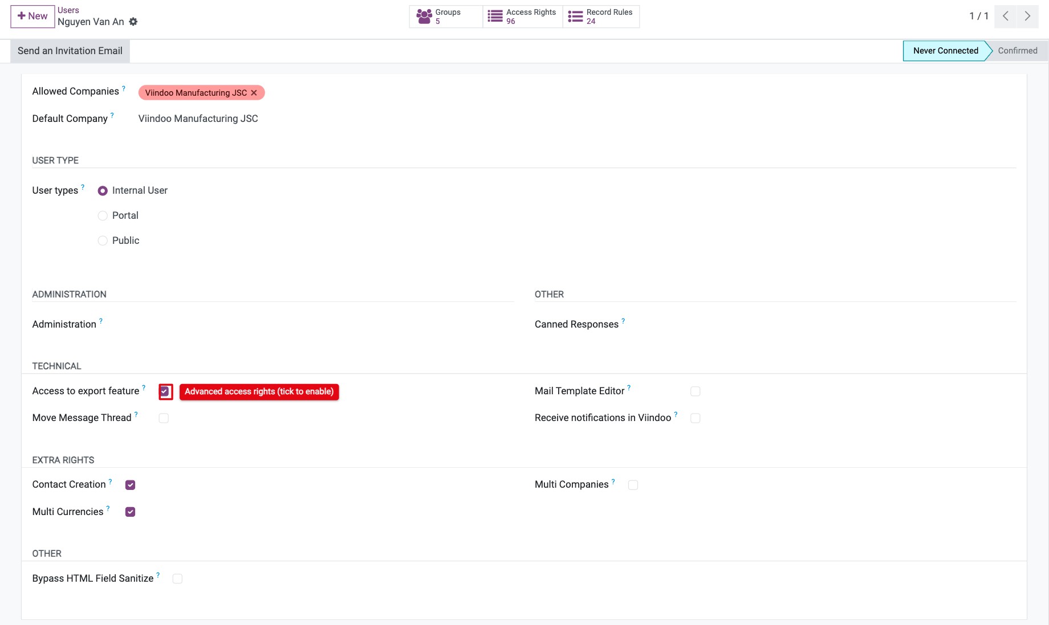
Task: Click Send an Invitation Email button
Action: 70,51
